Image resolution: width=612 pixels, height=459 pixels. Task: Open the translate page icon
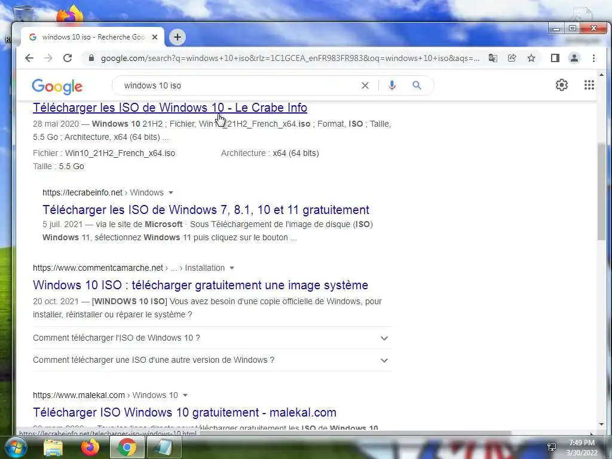(493, 58)
